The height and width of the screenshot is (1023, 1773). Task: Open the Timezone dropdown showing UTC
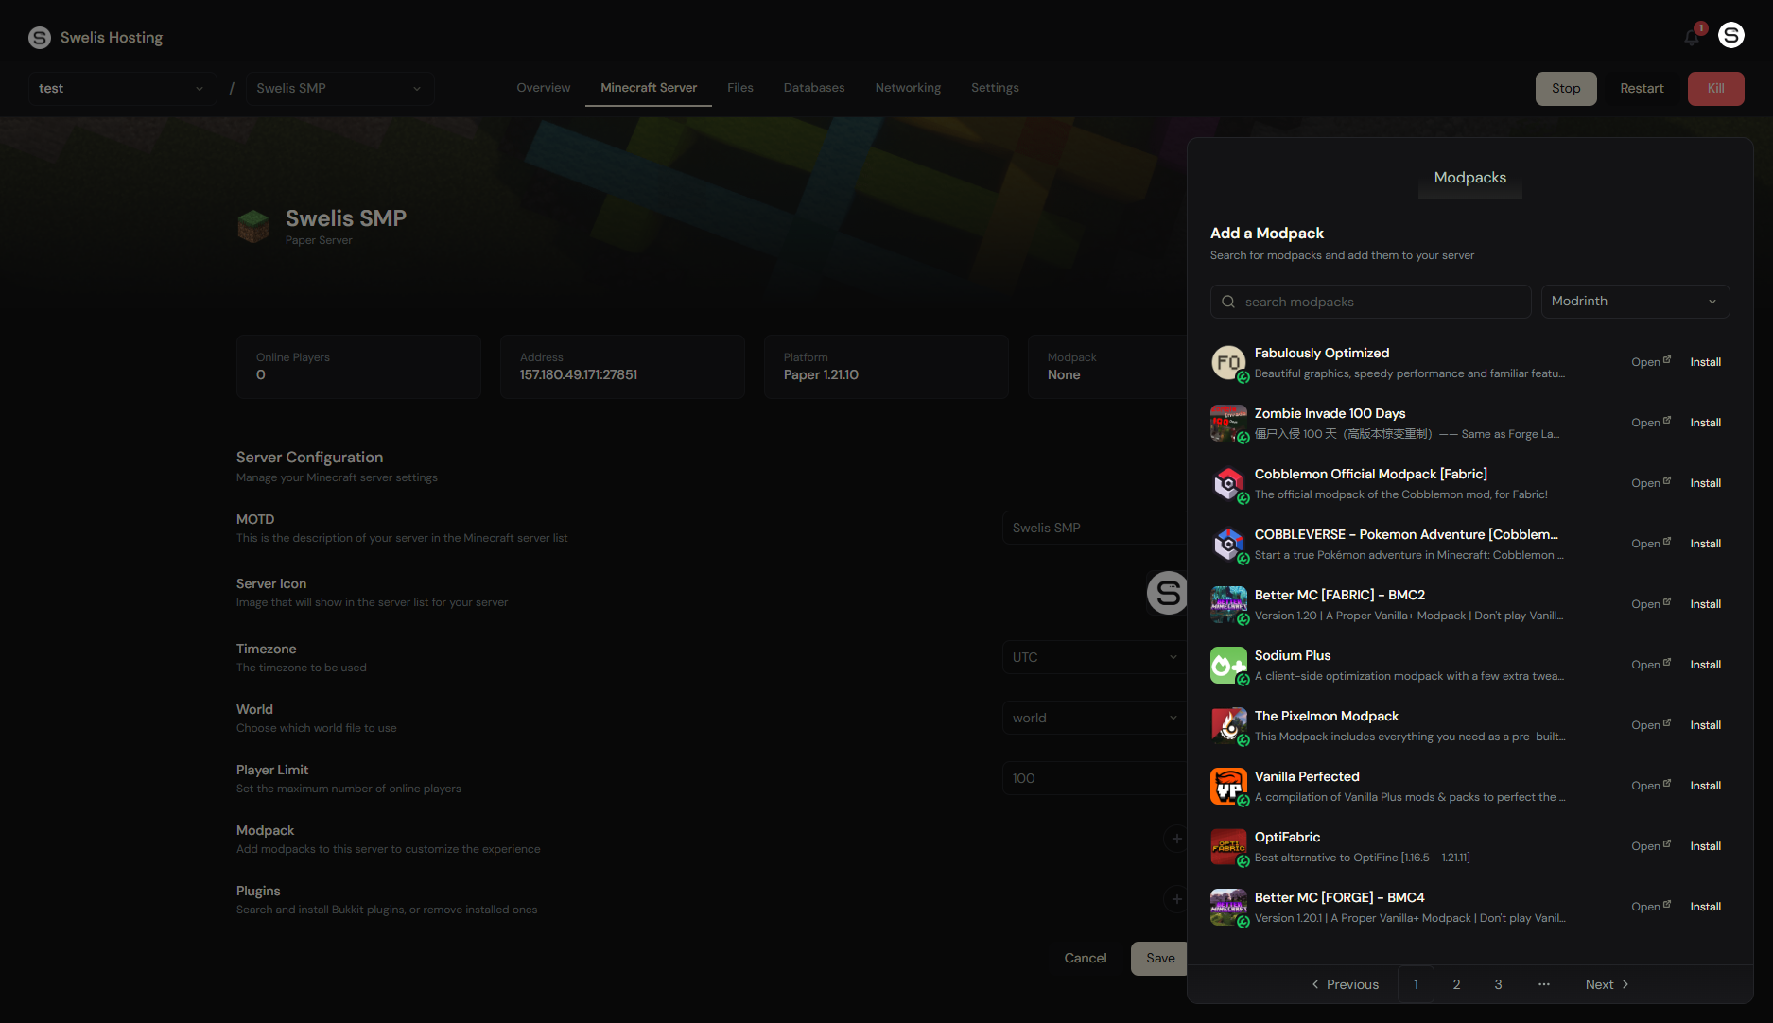[x=1094, y=656]
